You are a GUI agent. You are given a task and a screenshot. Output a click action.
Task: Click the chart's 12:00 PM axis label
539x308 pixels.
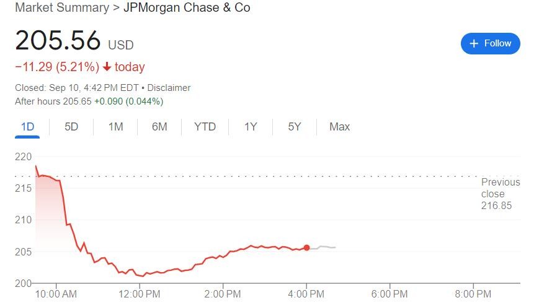click(x=140, y=294)
